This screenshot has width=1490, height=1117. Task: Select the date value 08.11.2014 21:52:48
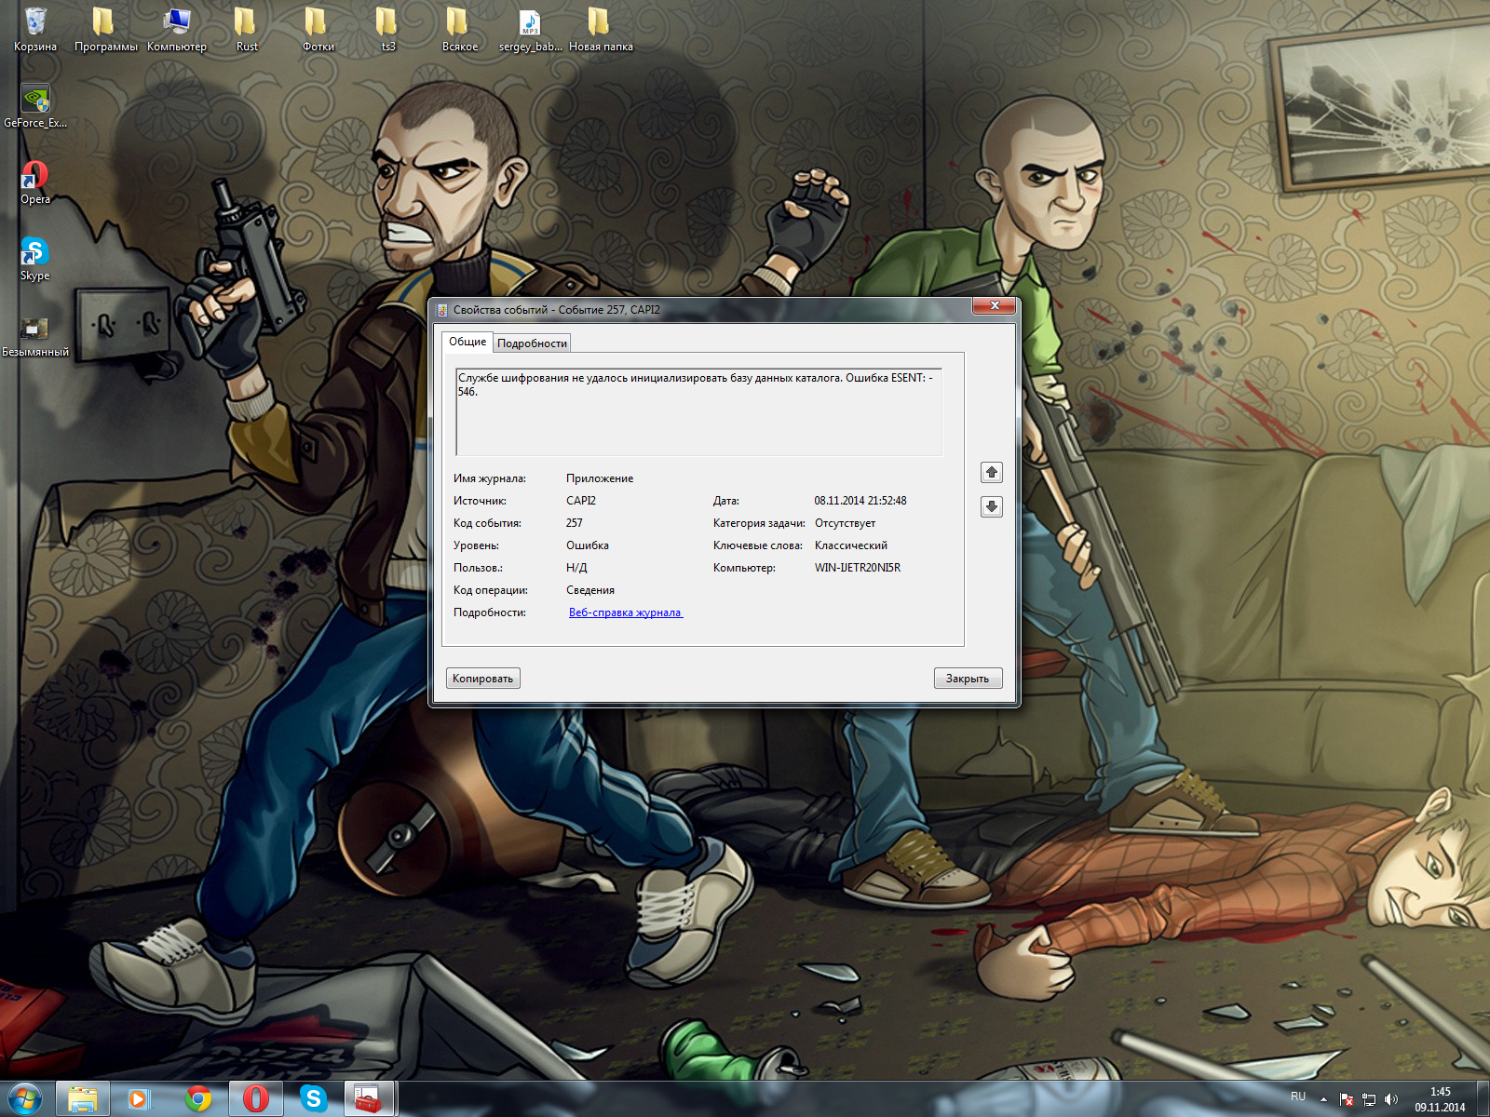click(860, 501)
